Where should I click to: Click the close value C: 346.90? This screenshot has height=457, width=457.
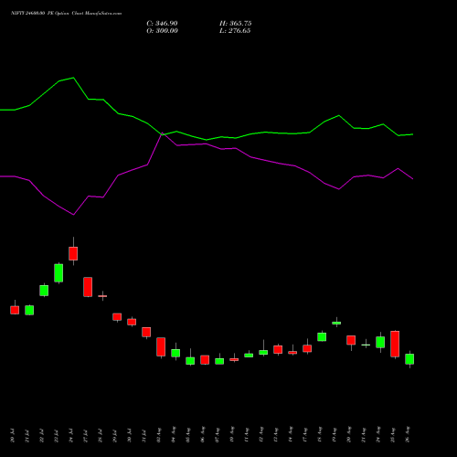pyautogui.click(x=162, y=24)
